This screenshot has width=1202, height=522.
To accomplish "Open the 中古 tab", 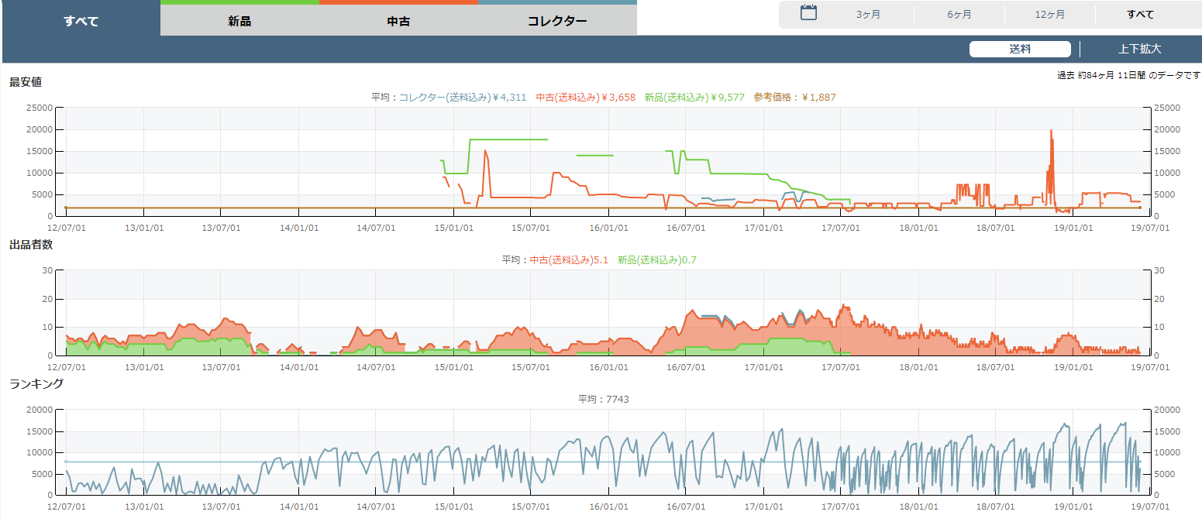I will 398,21.
